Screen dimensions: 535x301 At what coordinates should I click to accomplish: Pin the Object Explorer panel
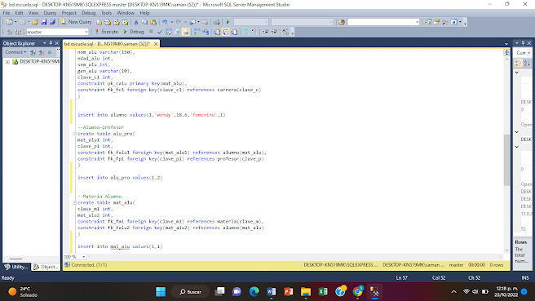pyautogui.click(x=51, y=43)
